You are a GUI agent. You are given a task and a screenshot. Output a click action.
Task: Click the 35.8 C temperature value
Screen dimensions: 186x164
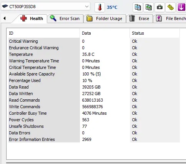coord(88,54)
